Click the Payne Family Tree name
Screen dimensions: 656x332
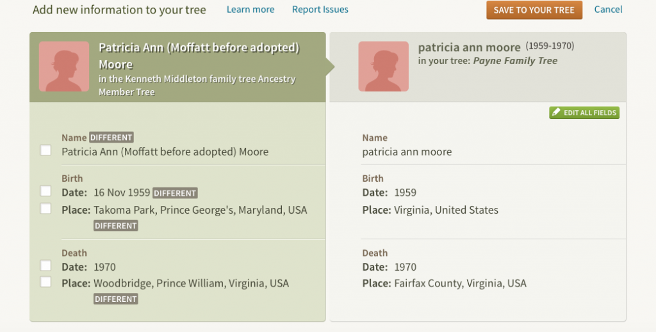[515, 61]
